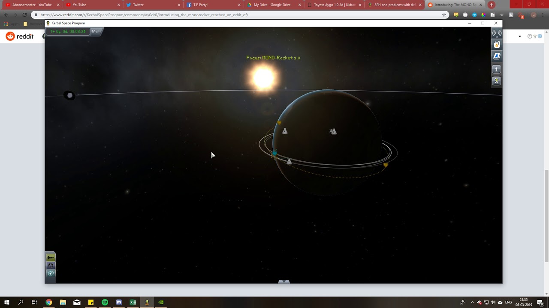Viewport: 549px width, 308px height.
Task: Open Task View on the taskbar
Action: [34, 302]
